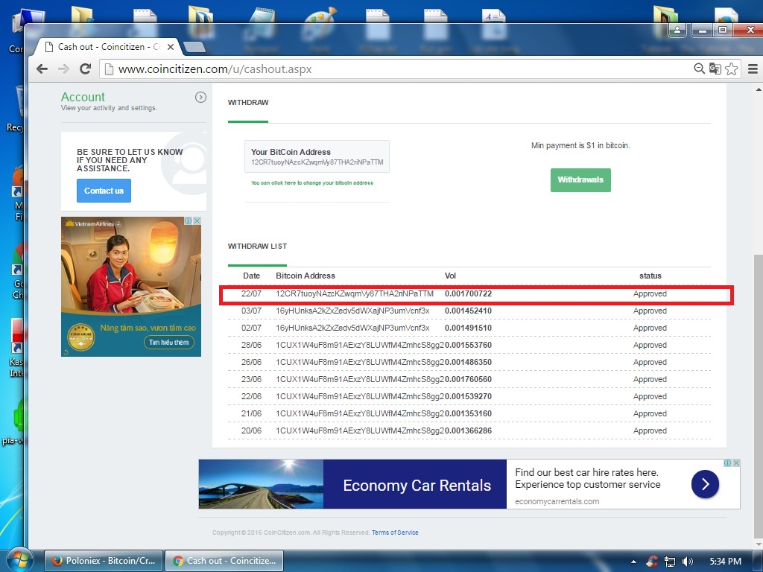Click the network tray icon
Screen dimensions: 763x572
[670, 562]
